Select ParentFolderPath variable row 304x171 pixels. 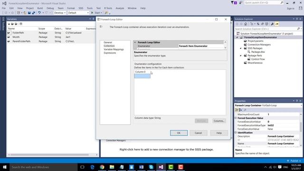(51, 41)
